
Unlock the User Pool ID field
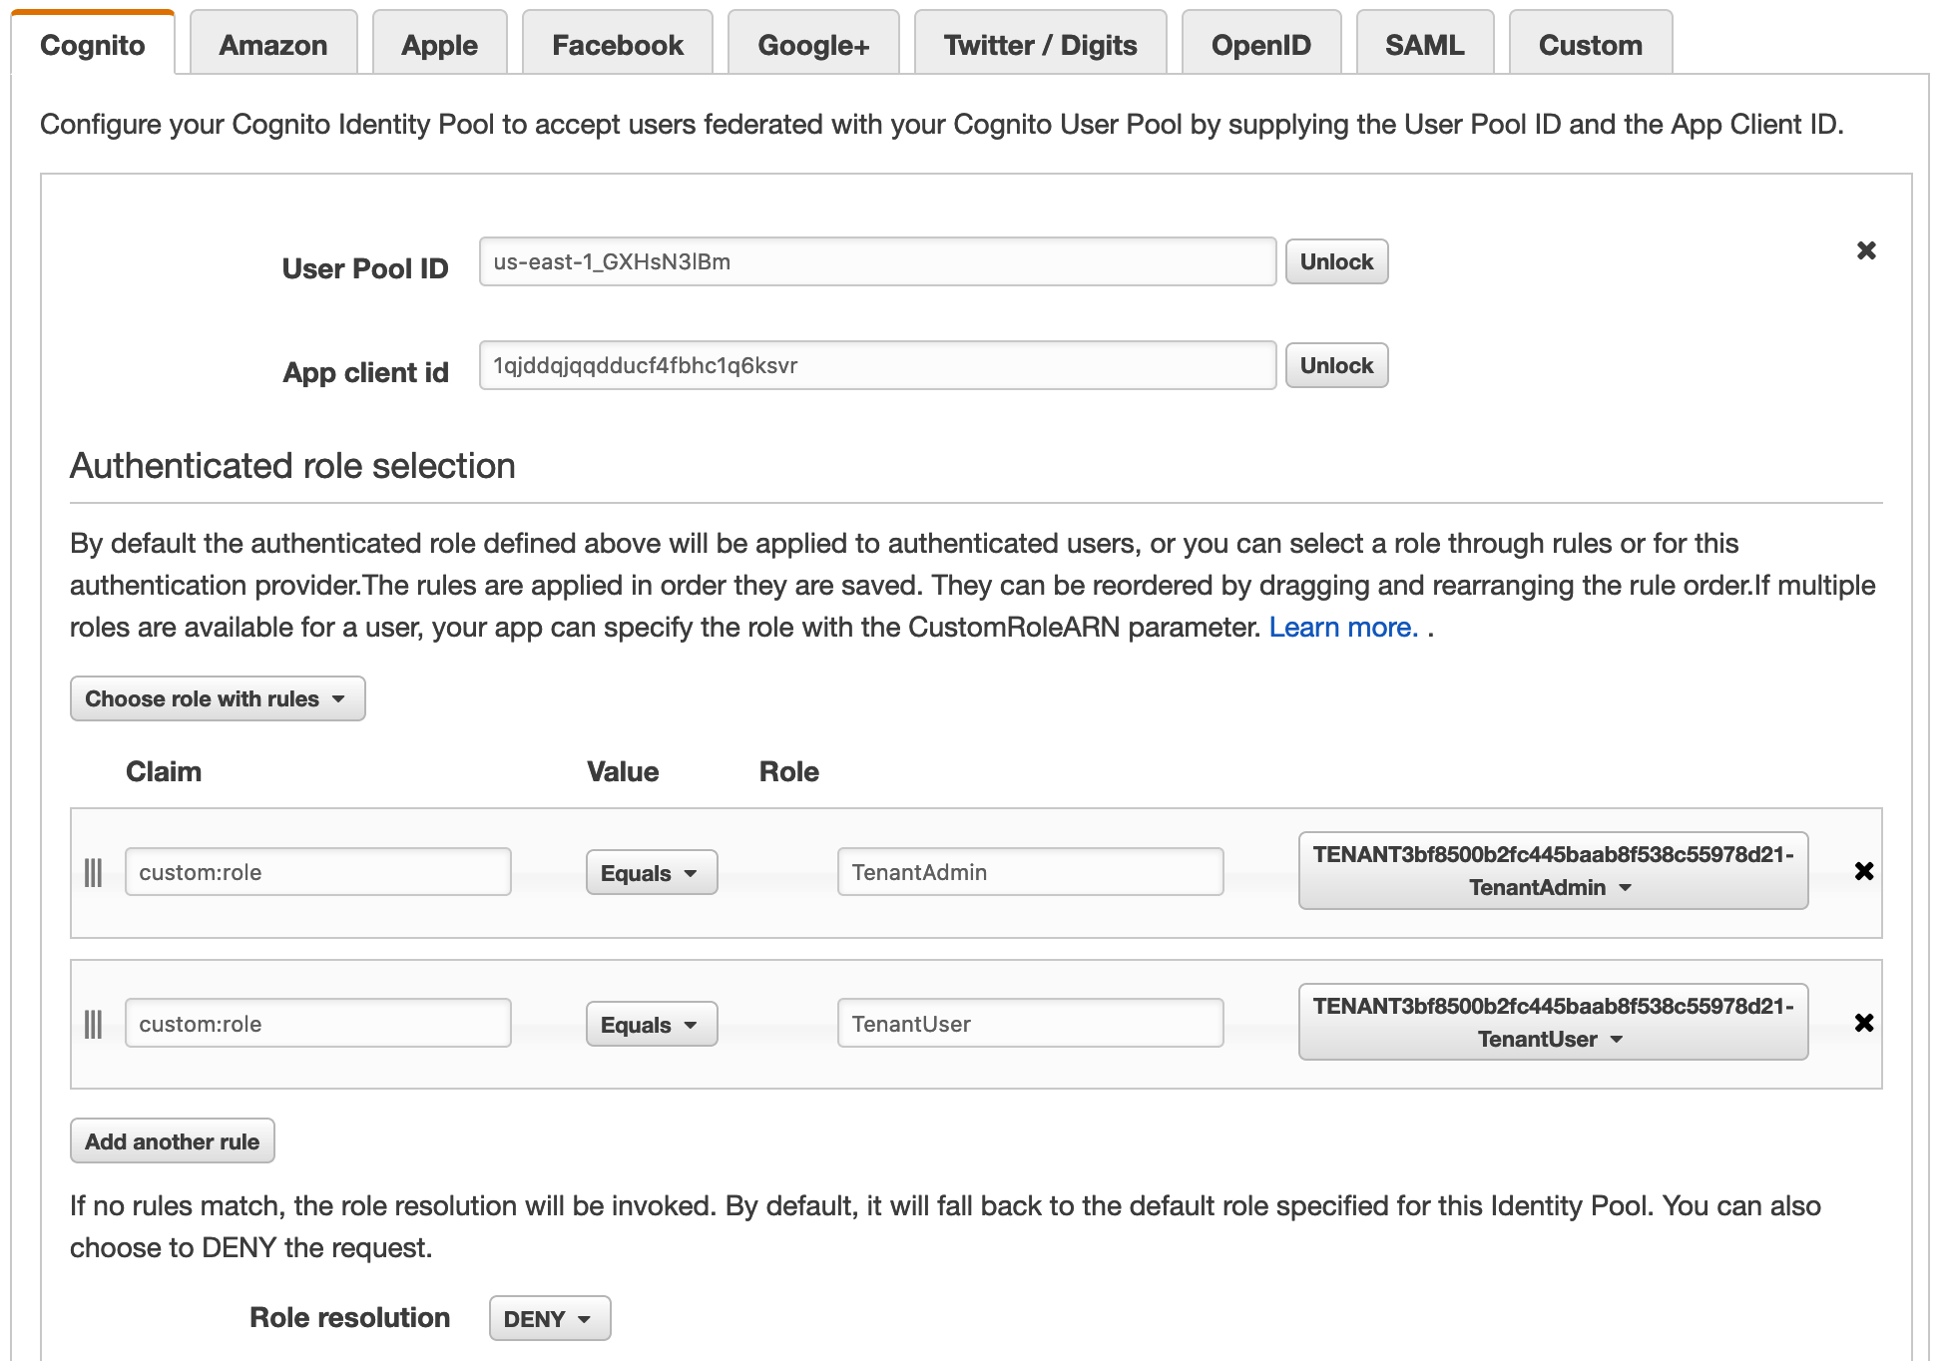click(1336, 261)
